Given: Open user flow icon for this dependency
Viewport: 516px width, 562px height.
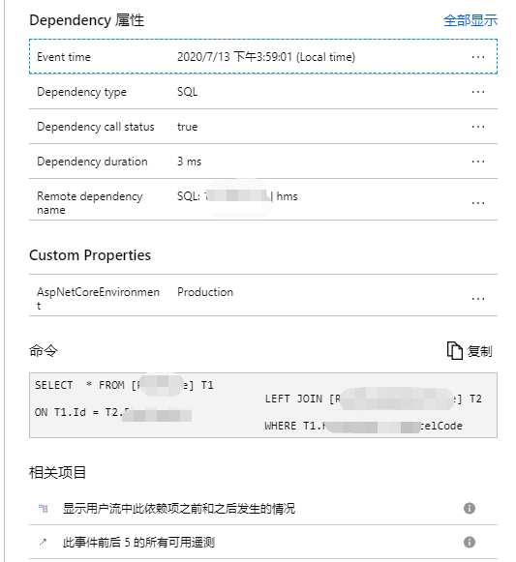Looking at the screenshot, I should coord(44,508).
